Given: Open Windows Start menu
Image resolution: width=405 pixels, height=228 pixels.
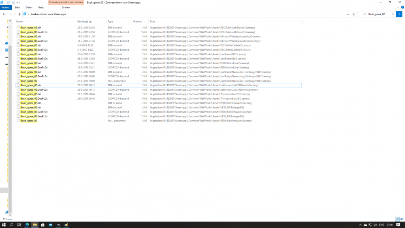Looking at the screenshot, I should tap(4, 225).
